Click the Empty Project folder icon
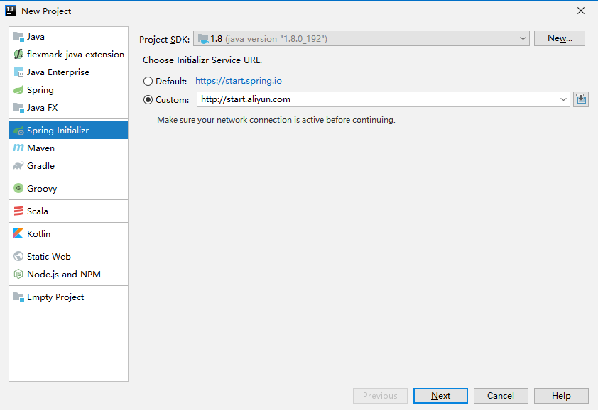598x410 pixels. click(18, 297)
